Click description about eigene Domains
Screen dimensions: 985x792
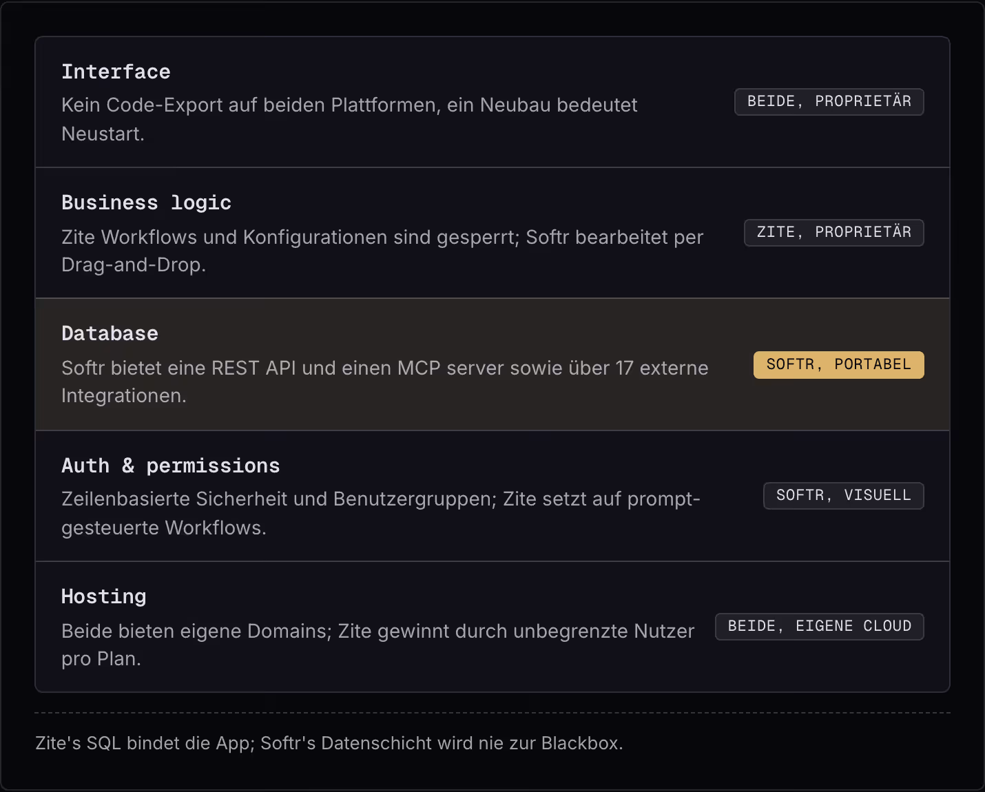[378, 645]
